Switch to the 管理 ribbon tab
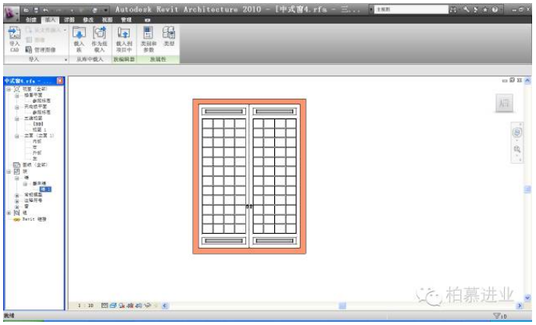Screen dimensions: 536x325 (x=126, y=20)
